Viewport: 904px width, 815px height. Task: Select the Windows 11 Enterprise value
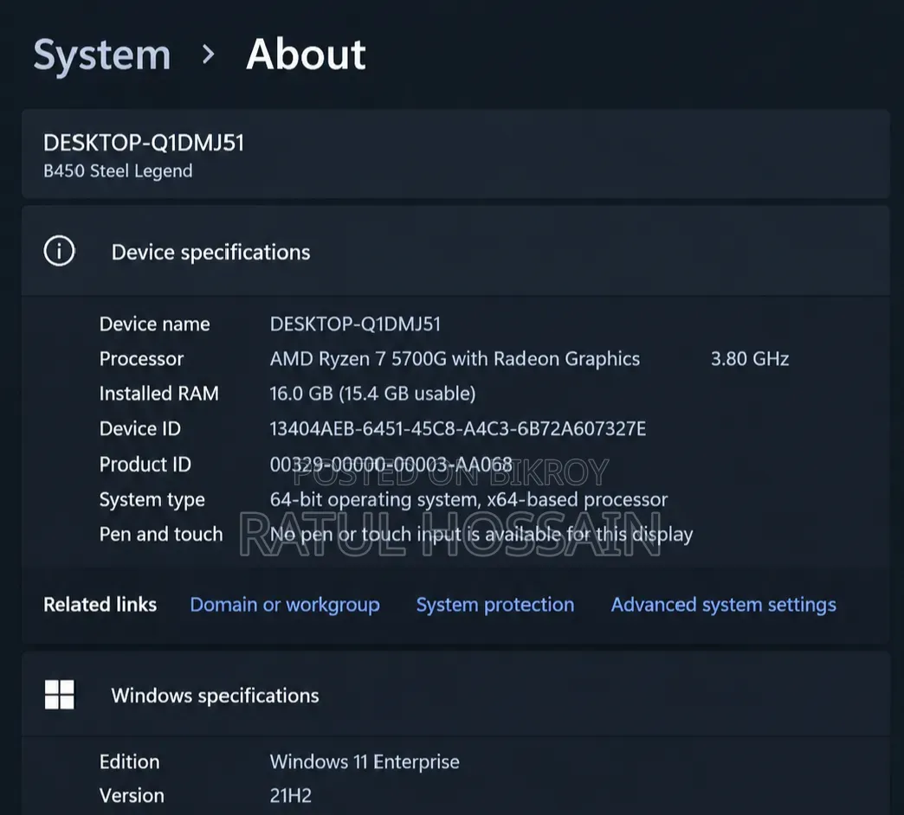pyautogui.click(x=365, y=761)
